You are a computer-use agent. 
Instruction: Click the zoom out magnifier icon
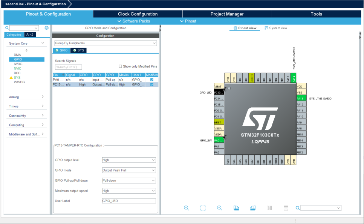tap(219, 208)
